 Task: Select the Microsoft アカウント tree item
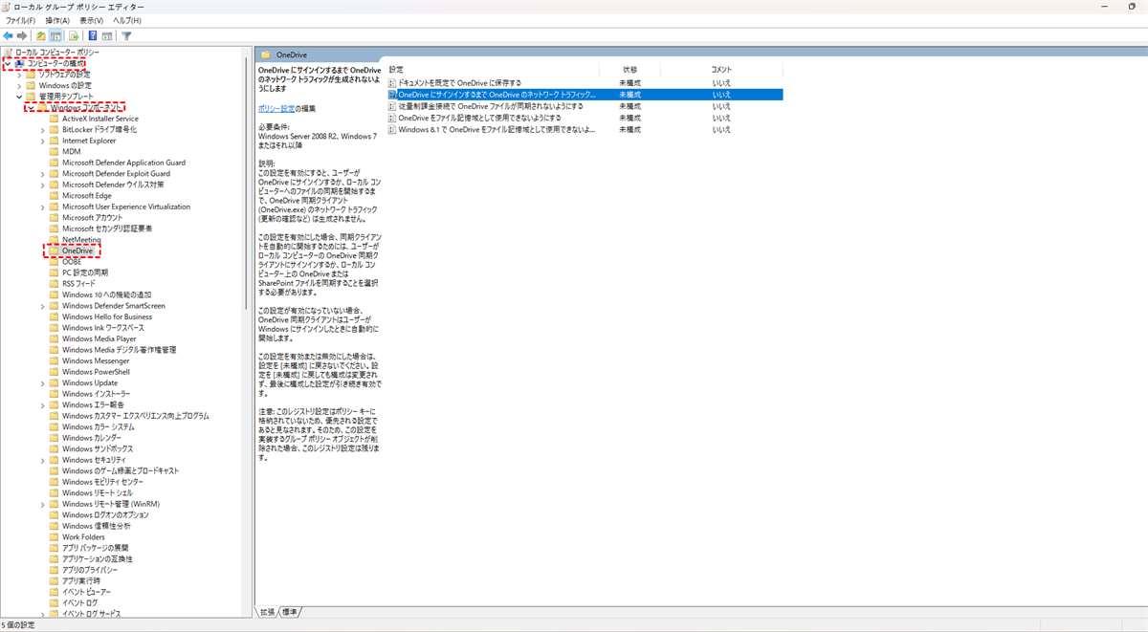click(93, 217)
